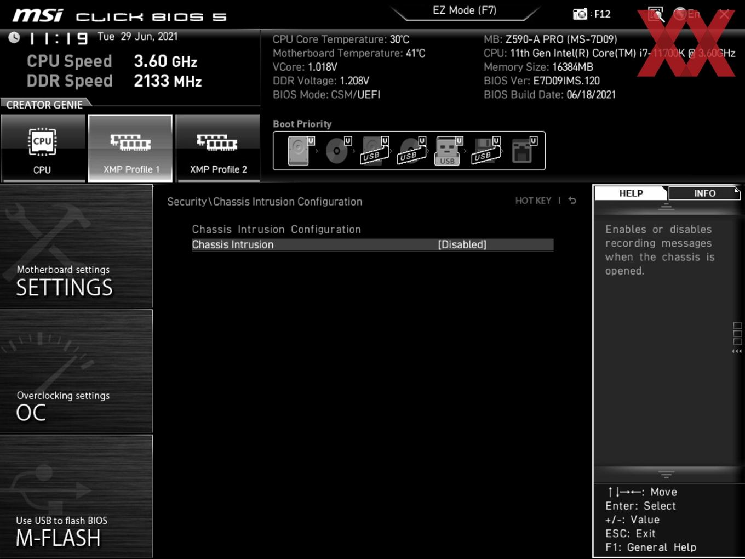Open M-FLASH to flash BIOS
The height and width of the screenshot is (559, 745).
coord(76,496)
